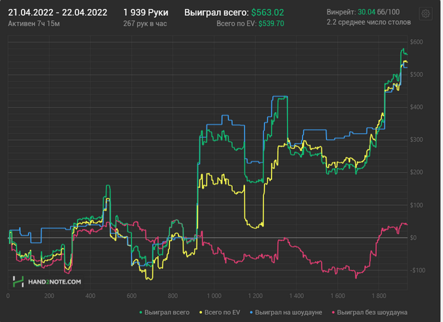This screenshot has width=443, height=322.
Task: Open graph settings gear icon
Action: 426,13
